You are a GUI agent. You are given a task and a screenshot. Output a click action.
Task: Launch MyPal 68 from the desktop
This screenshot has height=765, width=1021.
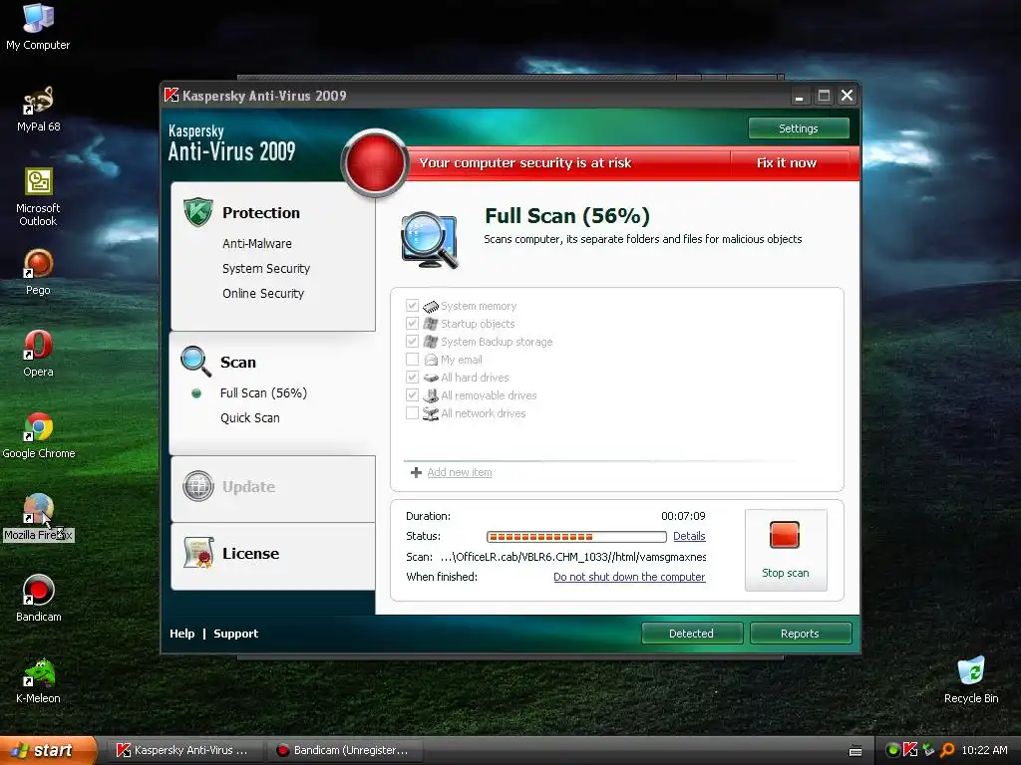[38, 108]
